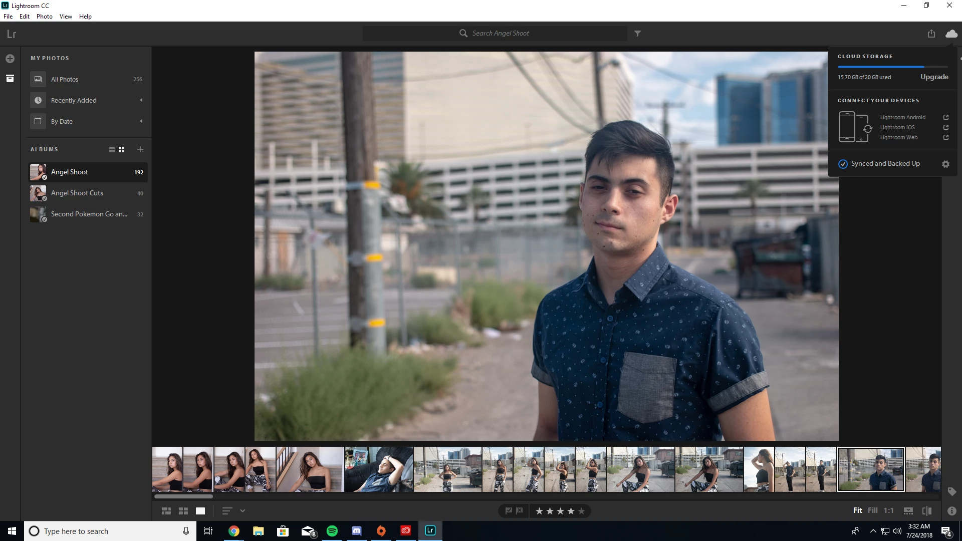Open the keywords tag icon
Screen dimensions: 962x541
951,491
